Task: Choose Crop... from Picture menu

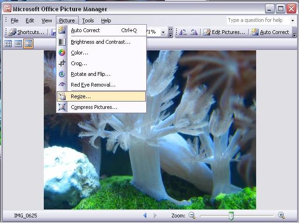Action: coord(102,63)
